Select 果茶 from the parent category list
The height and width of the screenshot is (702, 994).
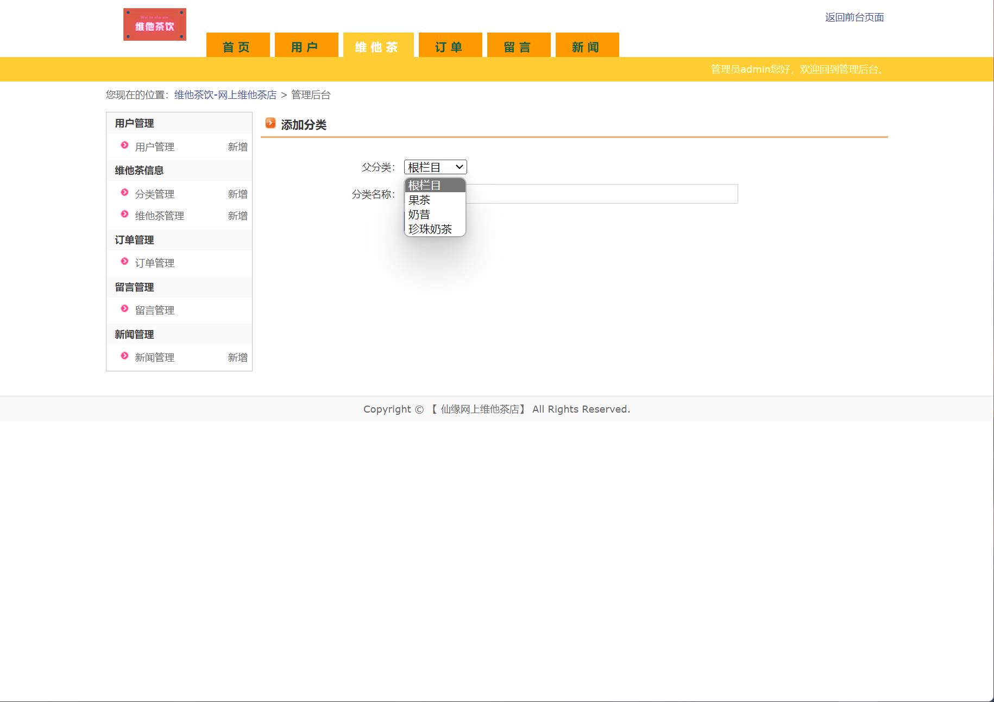419,199
